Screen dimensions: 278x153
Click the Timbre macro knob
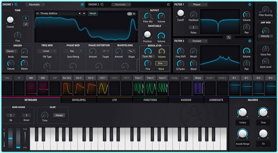242,112
